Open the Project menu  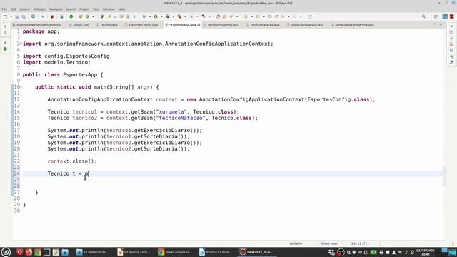click(84, 9)
